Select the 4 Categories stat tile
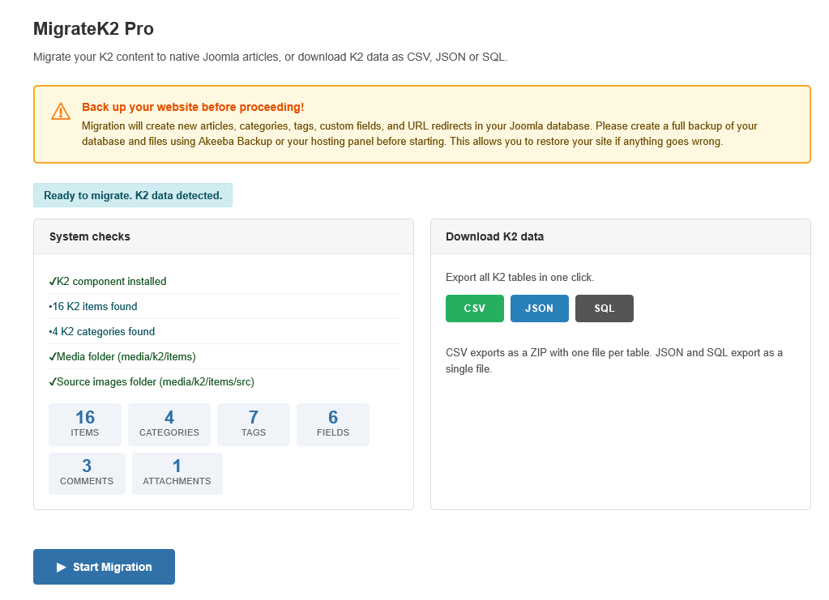This screenshot has width=829, height=600. 169,424
